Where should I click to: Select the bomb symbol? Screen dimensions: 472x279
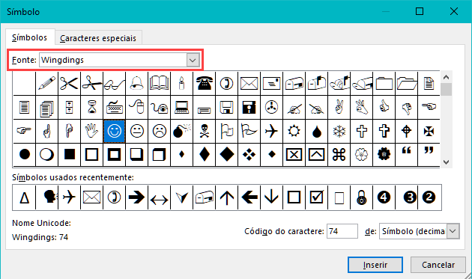(181, 131)
